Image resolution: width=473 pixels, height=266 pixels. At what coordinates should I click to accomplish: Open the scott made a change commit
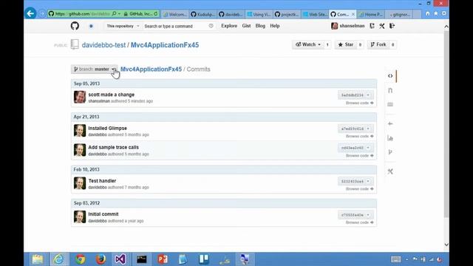[x=111, y=95]
